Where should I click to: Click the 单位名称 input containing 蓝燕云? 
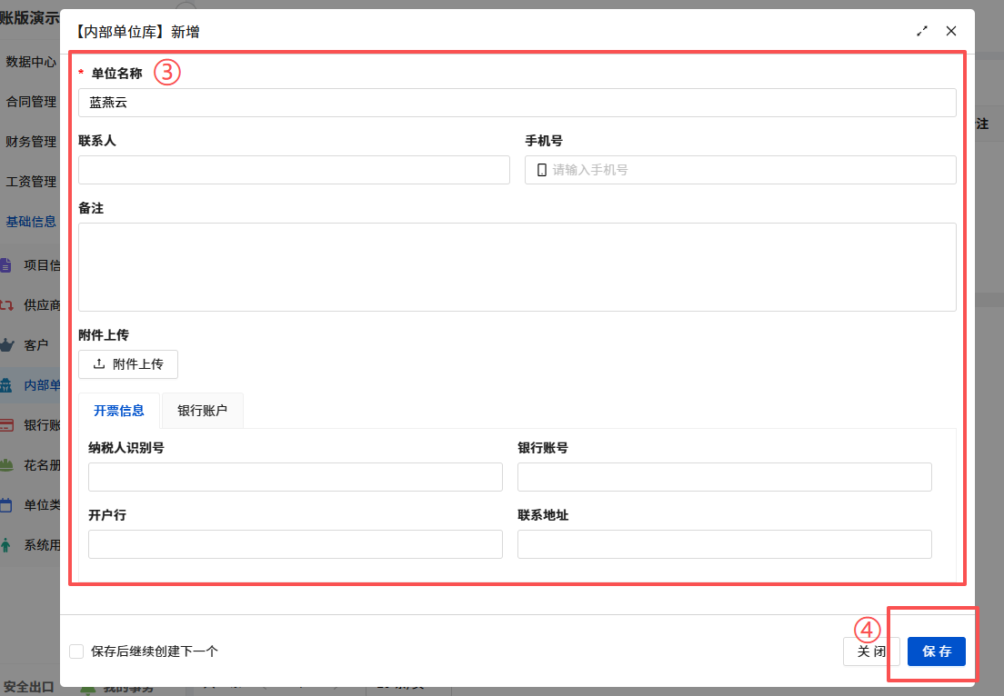coord(517,103)
